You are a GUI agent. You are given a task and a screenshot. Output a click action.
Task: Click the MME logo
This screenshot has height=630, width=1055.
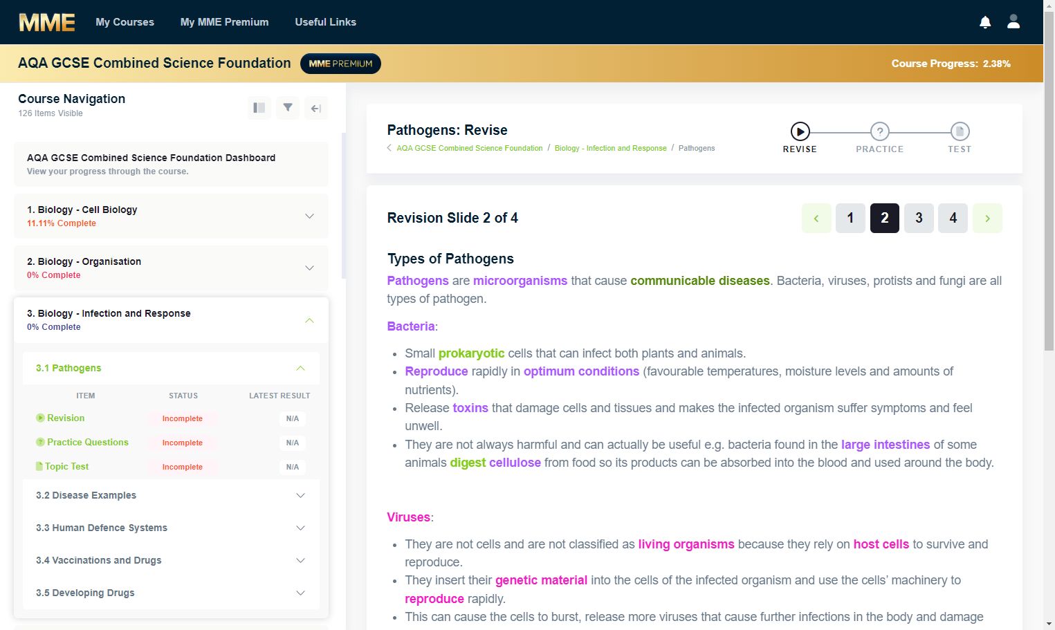click(x=47, y=22)
